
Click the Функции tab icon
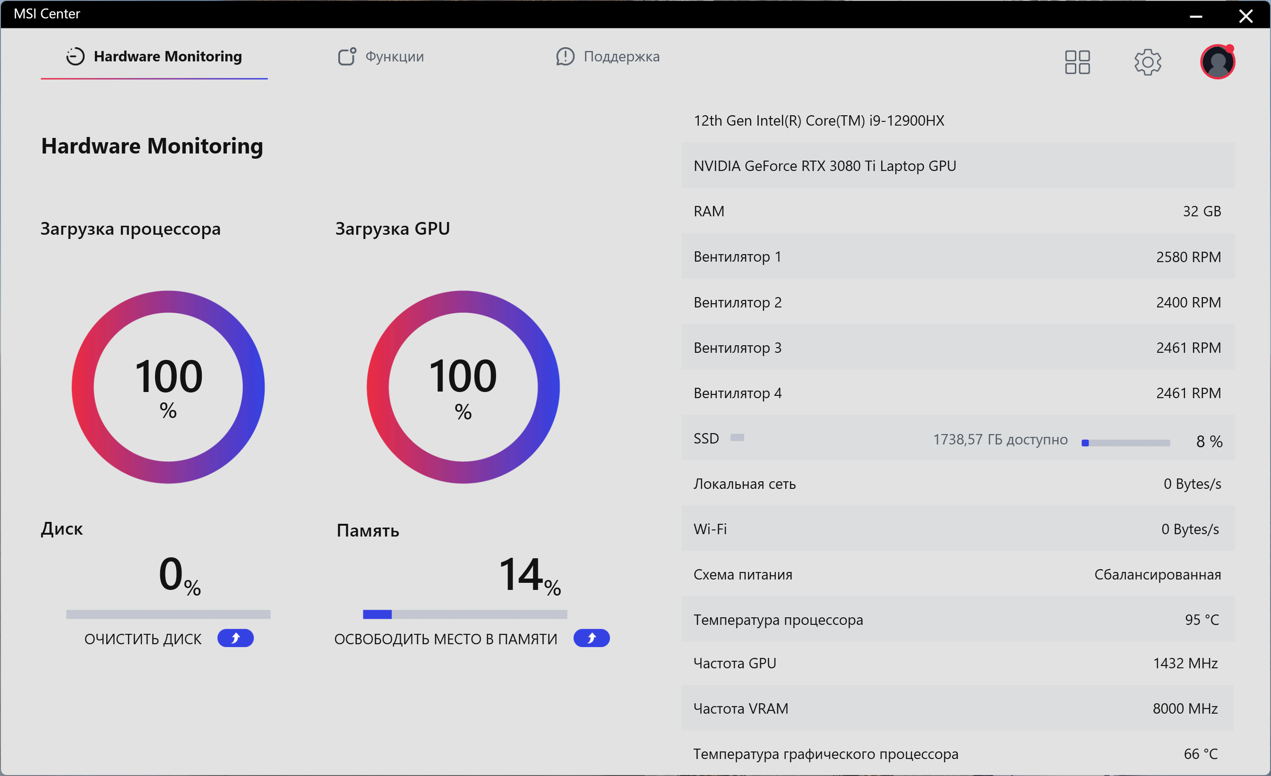pos(347,56)
